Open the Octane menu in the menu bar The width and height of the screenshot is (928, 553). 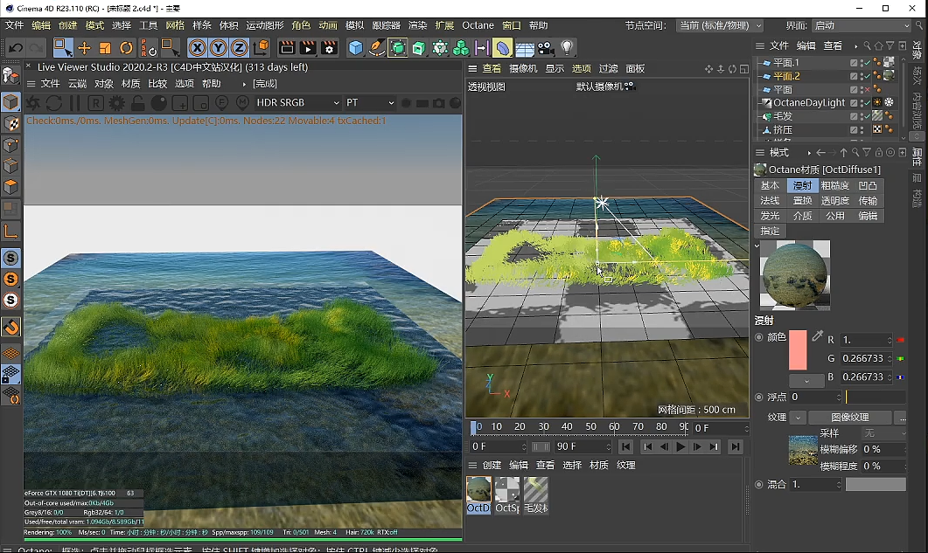[478, 25]
